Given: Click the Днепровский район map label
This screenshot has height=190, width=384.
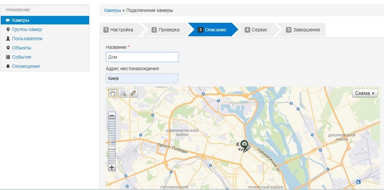Looking at the screenshot, I should (x=342, y=137).
